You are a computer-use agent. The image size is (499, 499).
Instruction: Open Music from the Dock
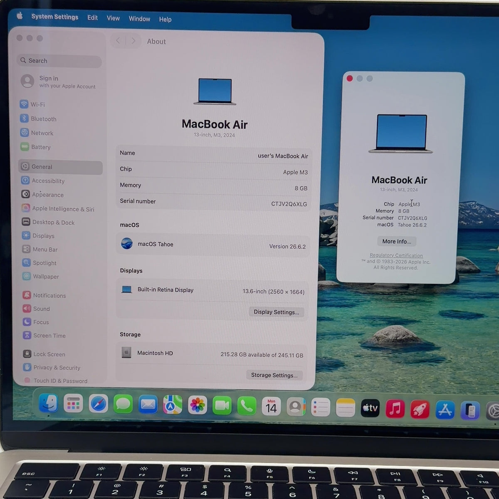click(x=395, y=409)
